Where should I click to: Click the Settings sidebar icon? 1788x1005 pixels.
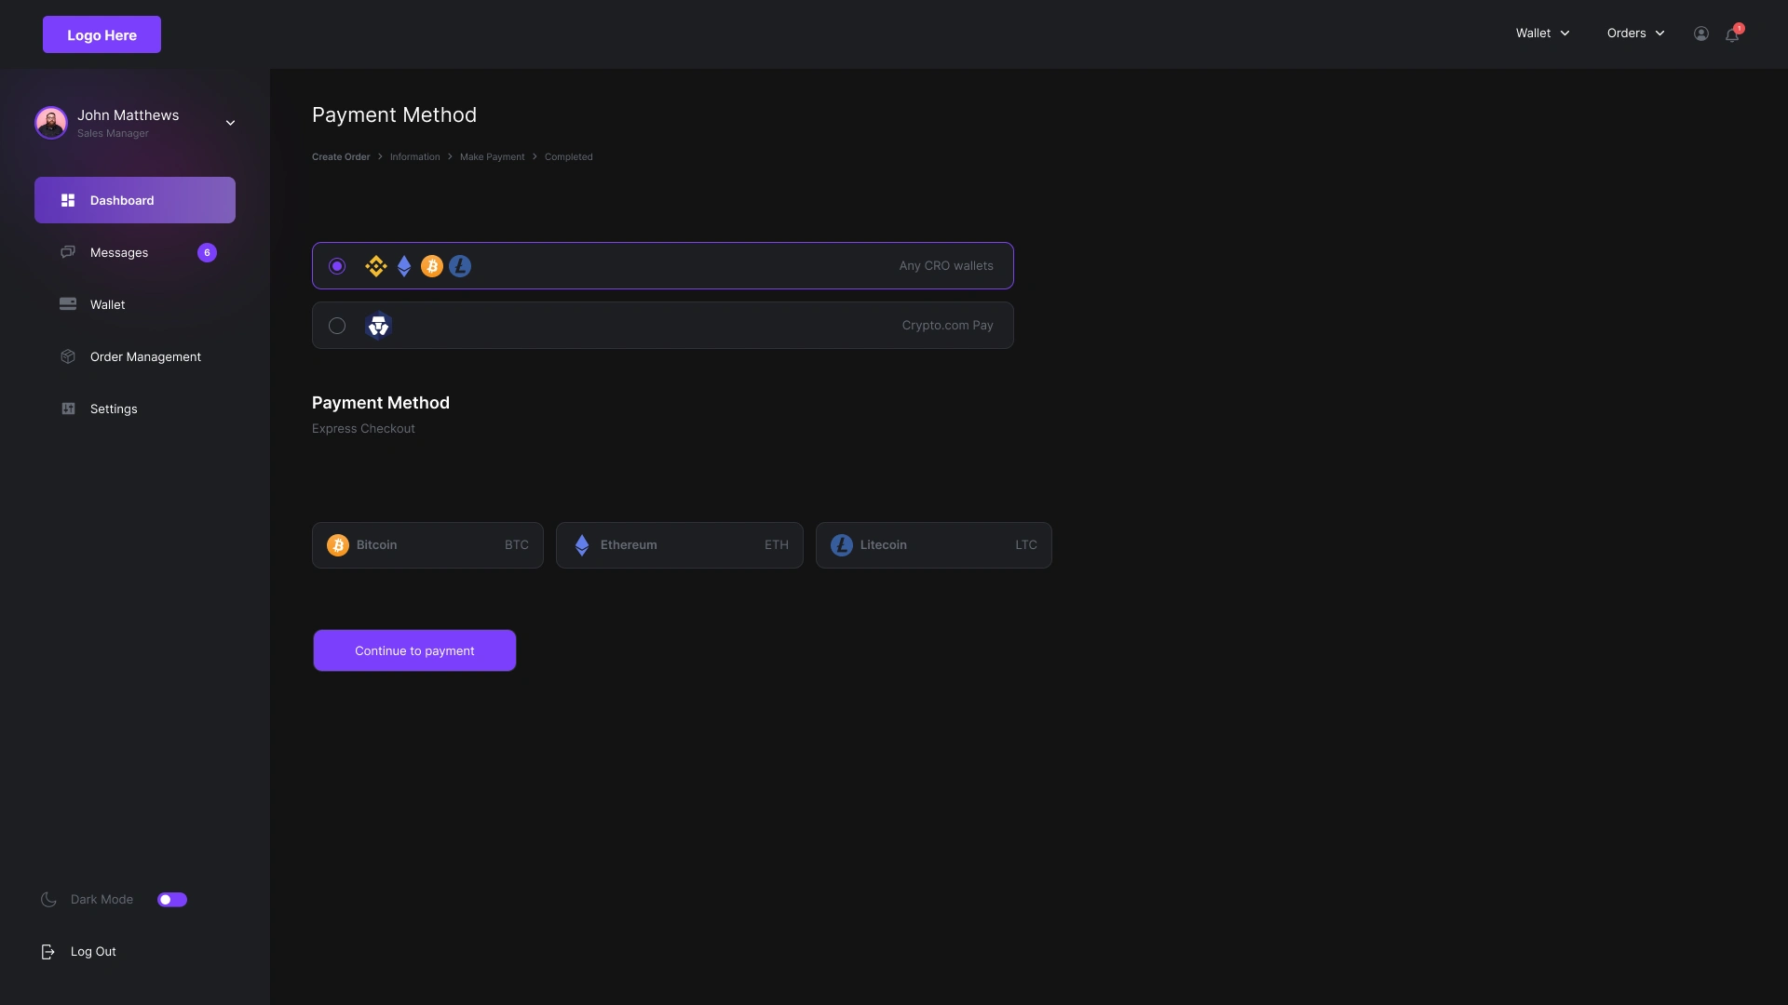coord(68,409)
